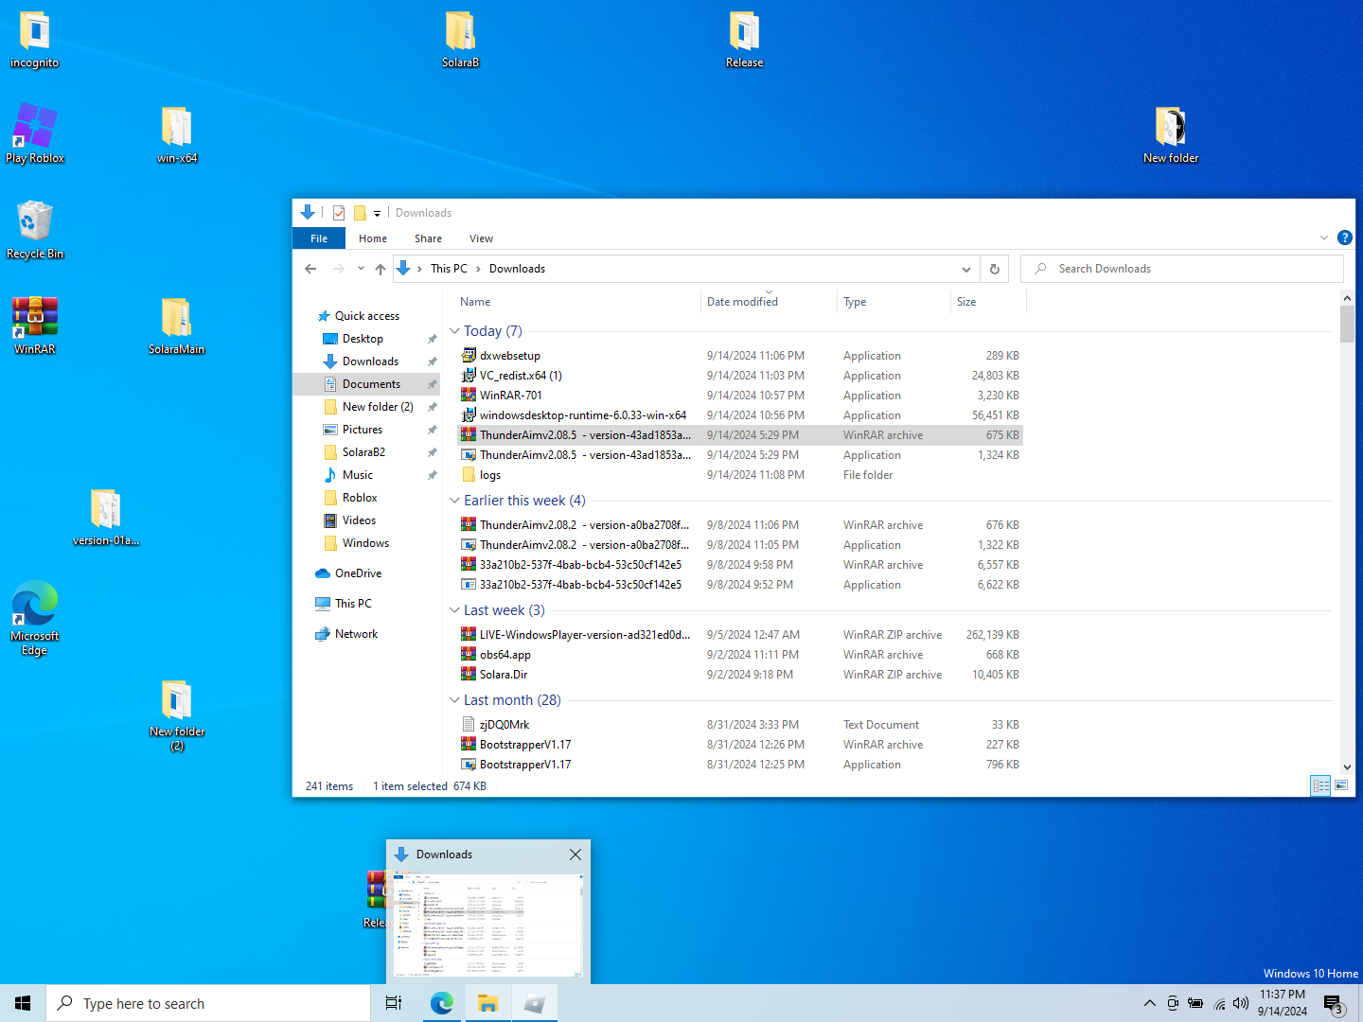Click the Properties checkmark in the quick access toolbar
1363x1022 pixels.
(339, 213)
